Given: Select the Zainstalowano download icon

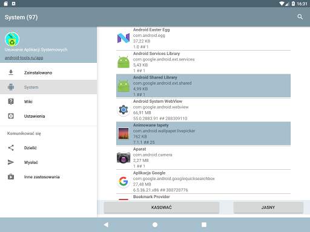Looking at the screenshot, I should click(11, 72).
